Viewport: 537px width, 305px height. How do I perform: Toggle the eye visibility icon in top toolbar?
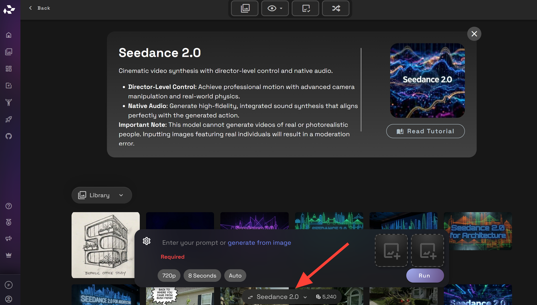272,8
